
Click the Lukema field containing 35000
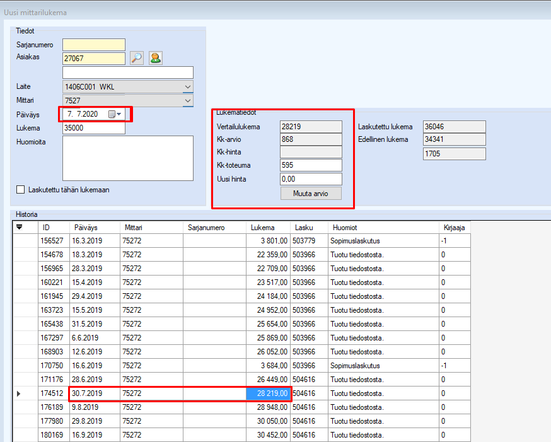pos(94,128)
